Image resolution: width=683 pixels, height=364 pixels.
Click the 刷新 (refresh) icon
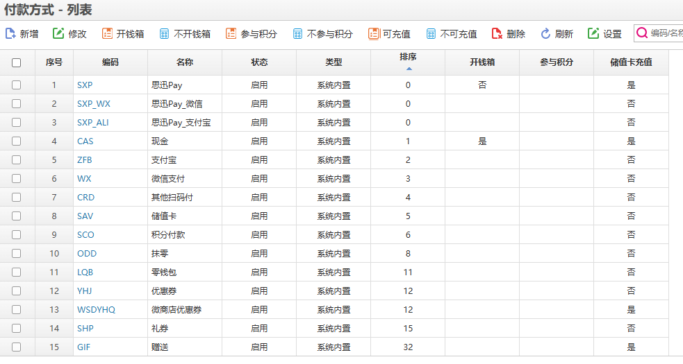(x=545, y=33)
